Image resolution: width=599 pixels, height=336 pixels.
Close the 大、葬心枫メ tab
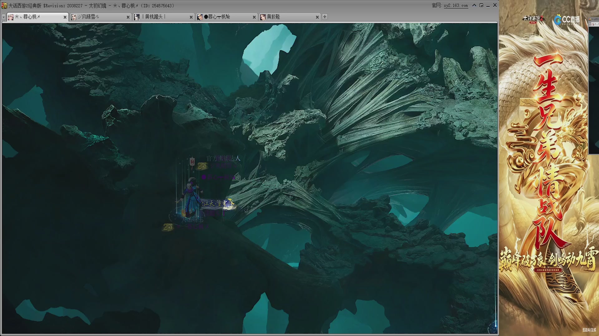pyautogui.click(x=65, y=17)
